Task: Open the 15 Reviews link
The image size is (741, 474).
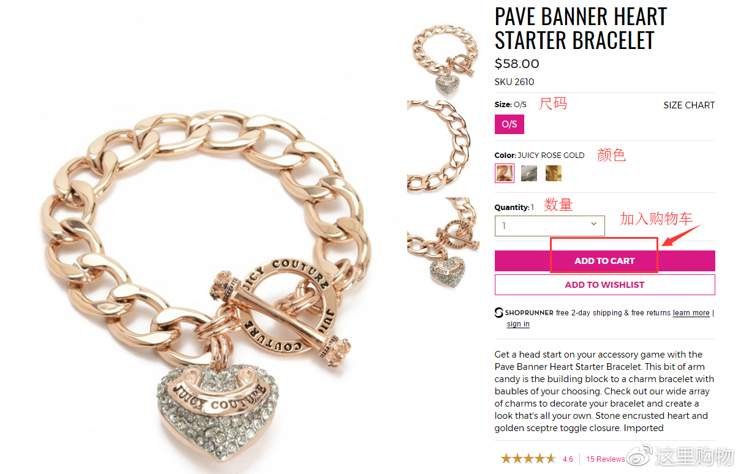Action: (606, 459)
